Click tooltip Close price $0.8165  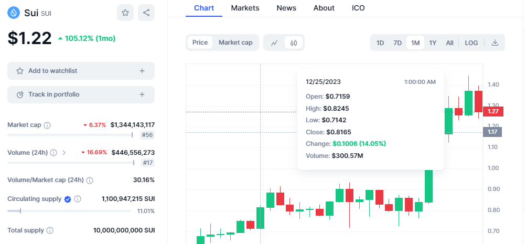tap(339, 132)
